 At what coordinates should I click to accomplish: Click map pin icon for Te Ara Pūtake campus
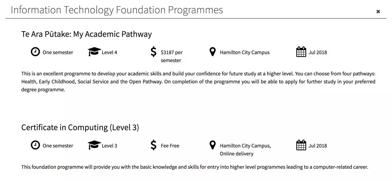(x=212, y=52)
